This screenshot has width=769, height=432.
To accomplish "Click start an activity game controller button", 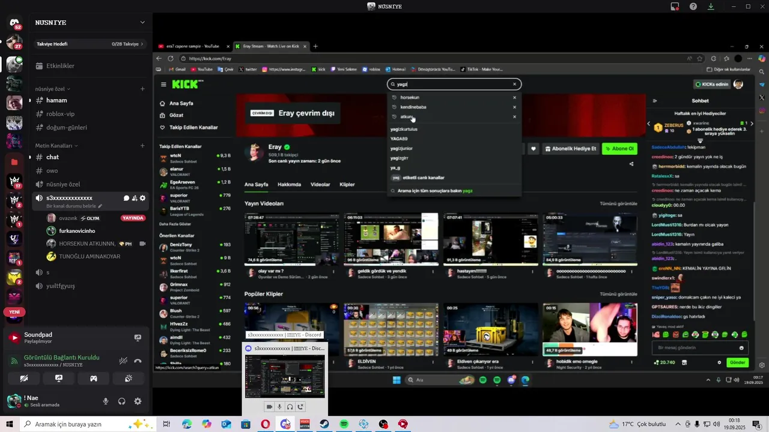I will pyautogui.click(x=94, y=379).
